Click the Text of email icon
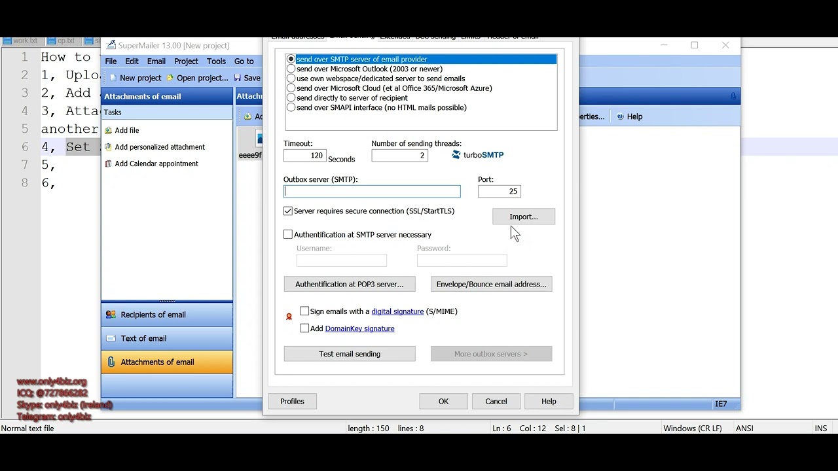 tap(111, 338)
